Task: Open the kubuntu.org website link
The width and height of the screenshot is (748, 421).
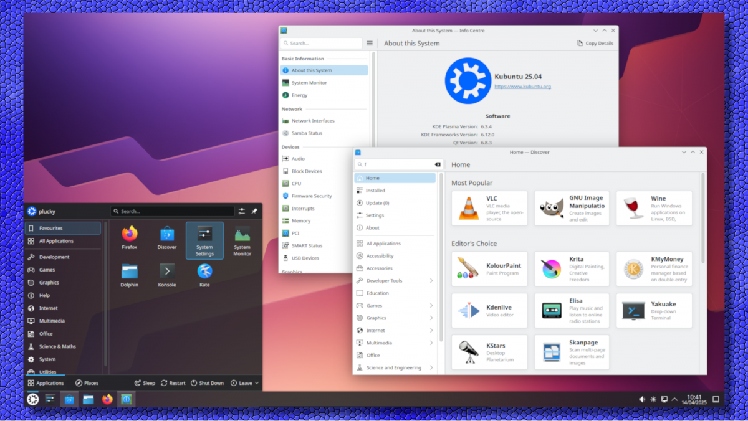Action: coord(522,87)
